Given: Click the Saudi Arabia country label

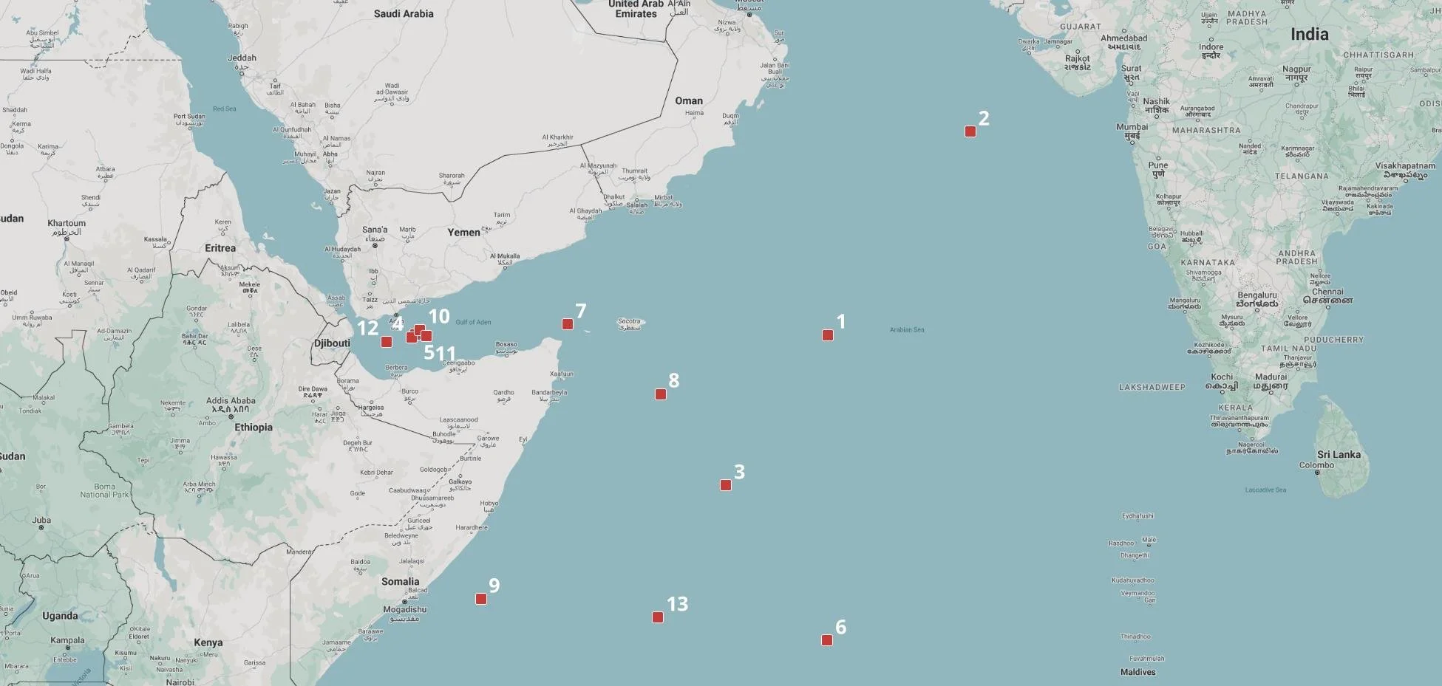Looking at the screenshot, I should coord(404,13).
